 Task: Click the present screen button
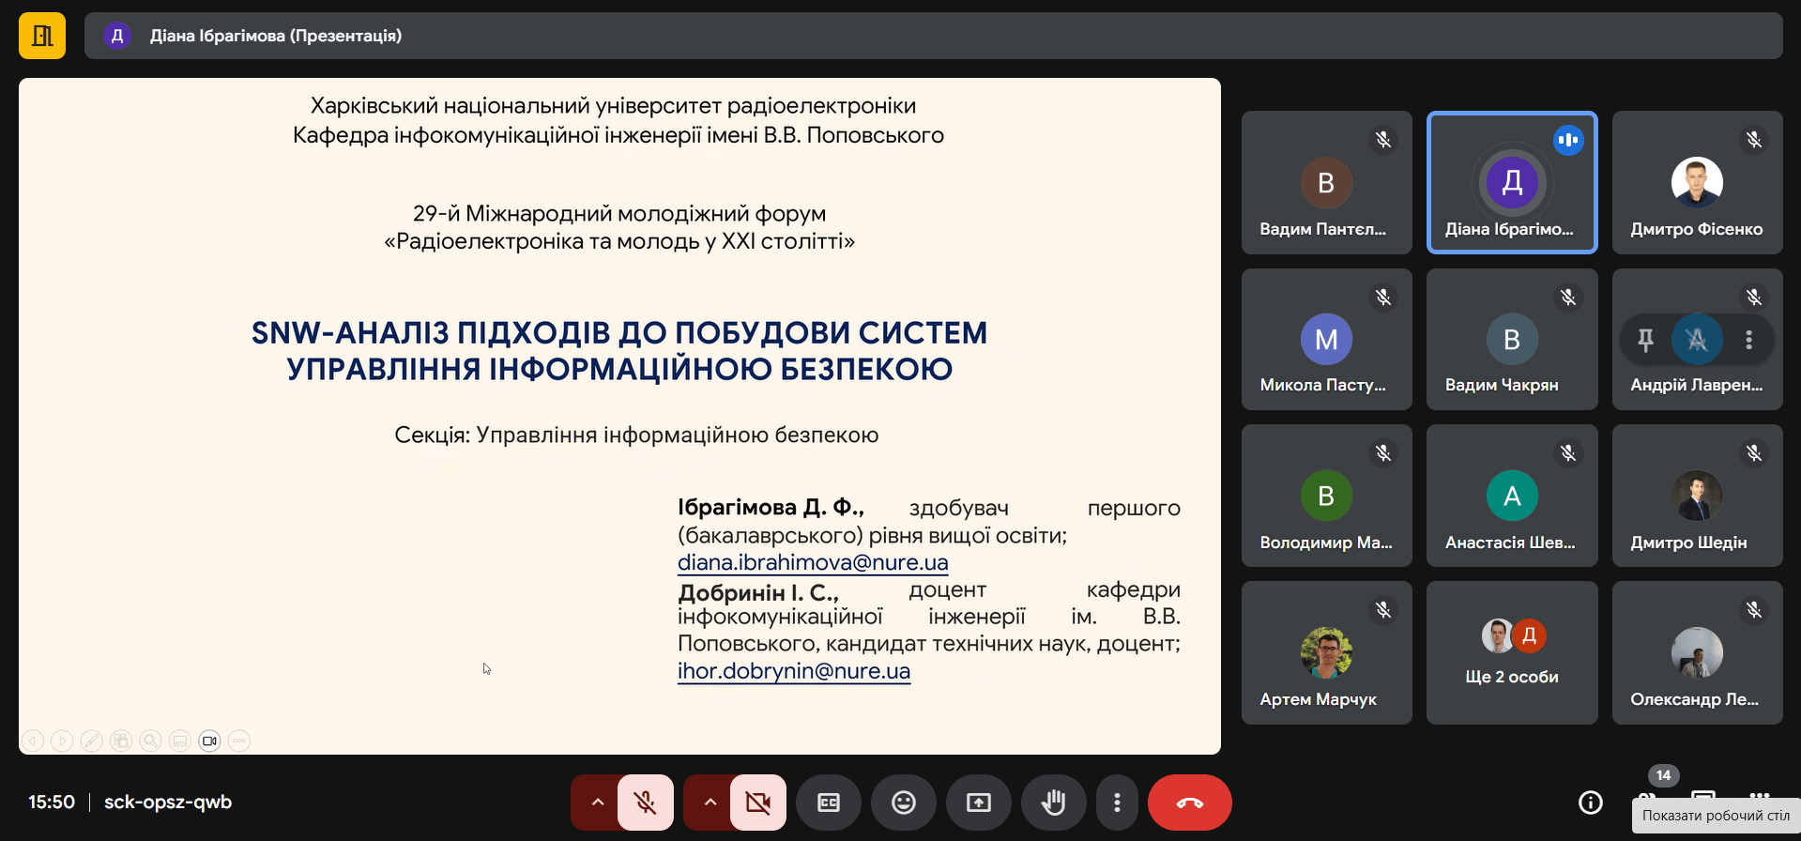click(x=979, y=803)
